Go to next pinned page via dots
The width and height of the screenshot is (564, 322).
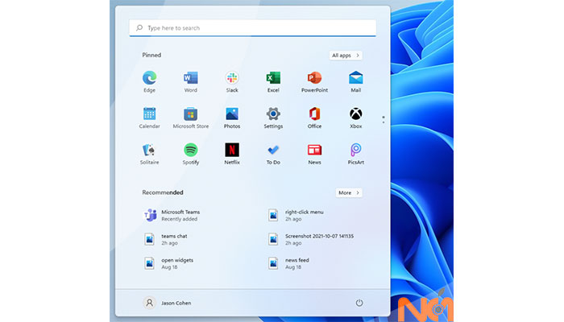tap(384, 120)
